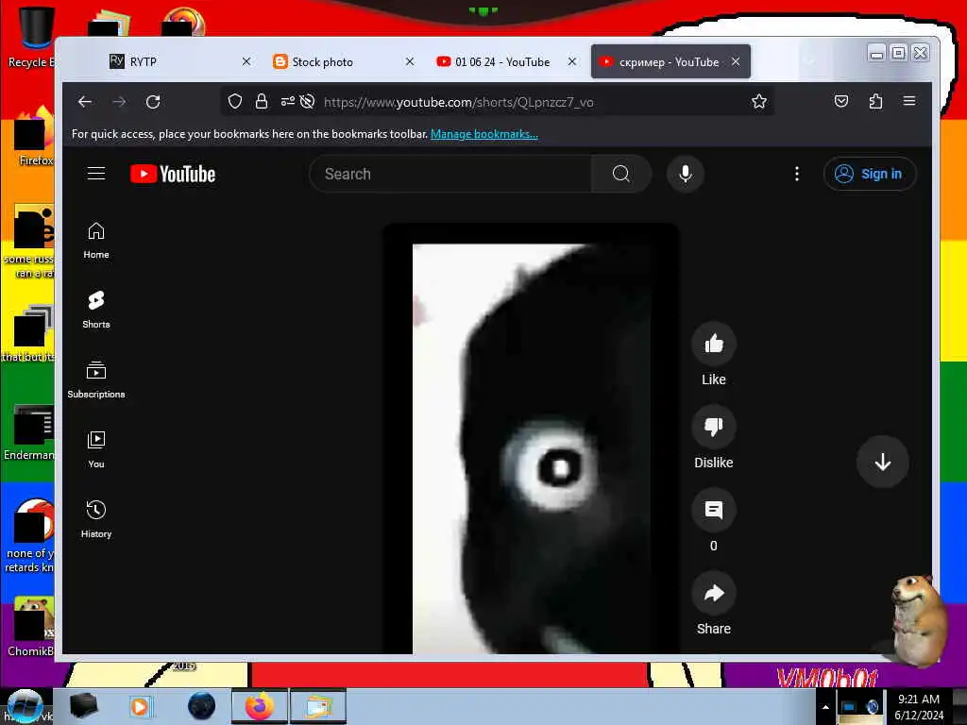
Task: Go to next Short with down arrow
Action: point(883,462)
